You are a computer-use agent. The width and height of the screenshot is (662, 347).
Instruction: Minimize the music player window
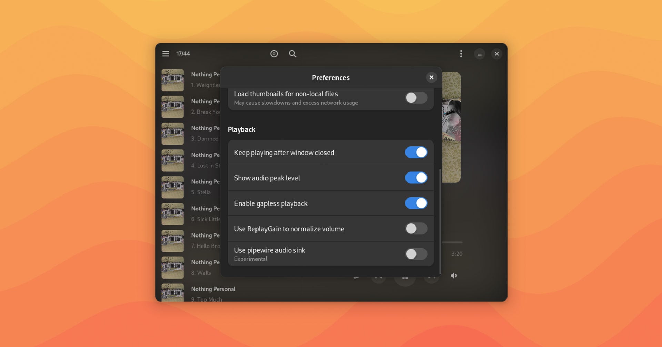pos(480,54)
